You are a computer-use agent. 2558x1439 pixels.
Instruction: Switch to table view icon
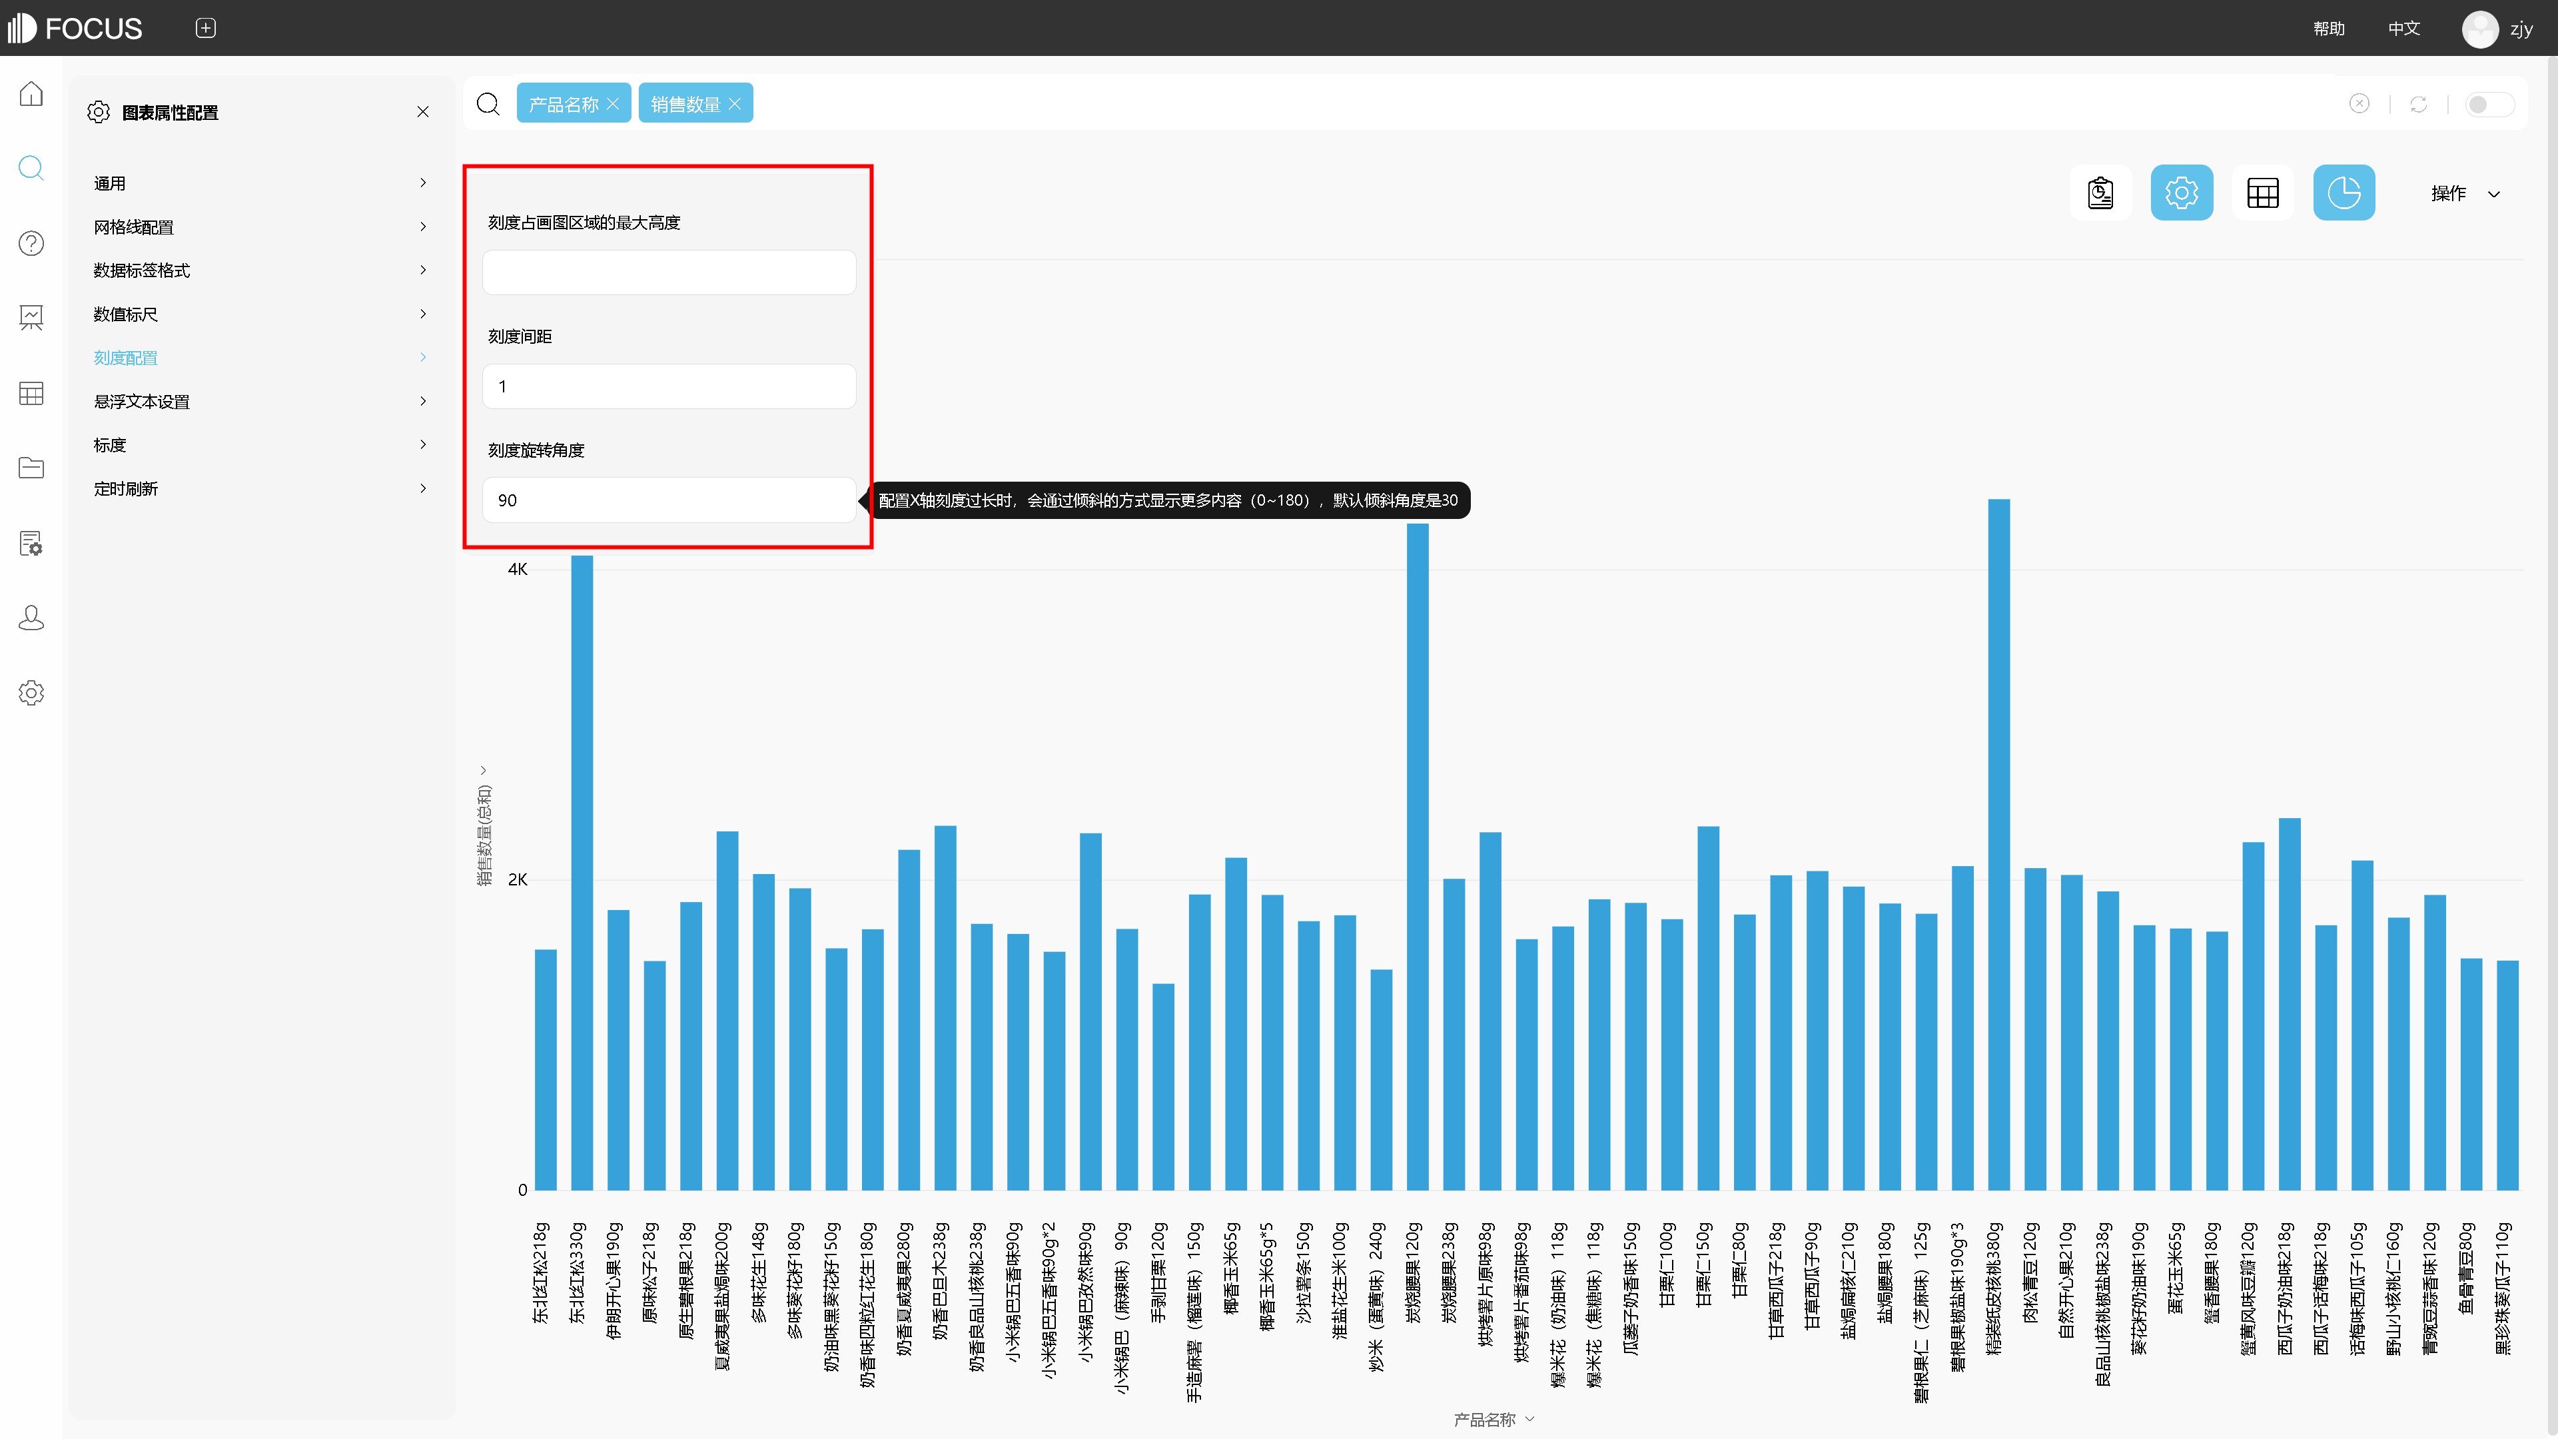[2262, 193]
